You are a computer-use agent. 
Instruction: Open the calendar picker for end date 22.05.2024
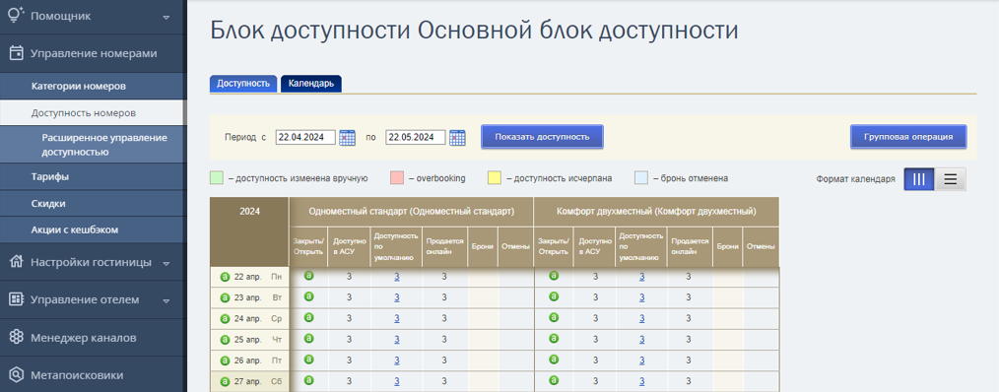pos(457,137)
